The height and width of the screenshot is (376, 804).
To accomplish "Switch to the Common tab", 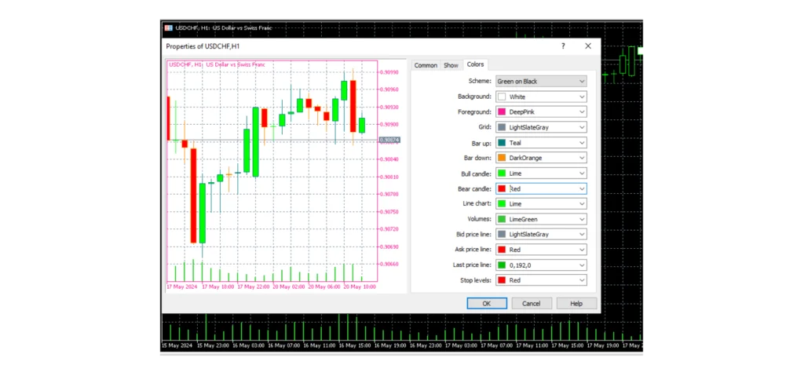I will click(x=426, y=65).
